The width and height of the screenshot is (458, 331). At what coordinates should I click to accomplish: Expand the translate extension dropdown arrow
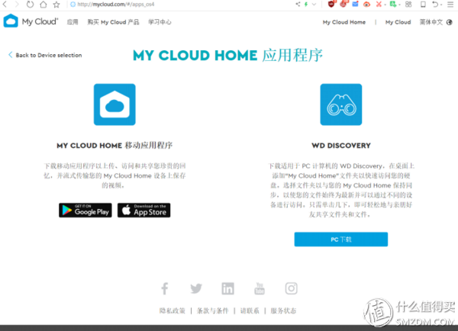coord(399,5)
